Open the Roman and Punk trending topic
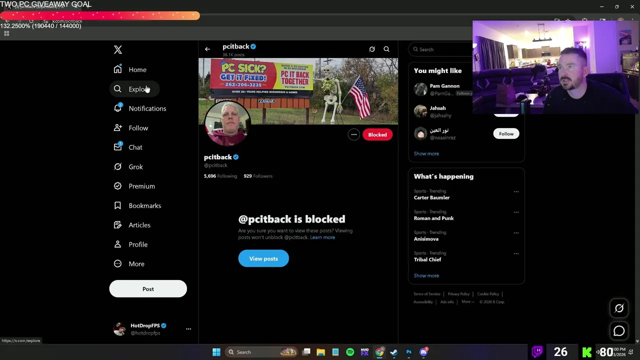Image resolution: width=640 pixels, height=360 pixels. click(x=433, y=218)
